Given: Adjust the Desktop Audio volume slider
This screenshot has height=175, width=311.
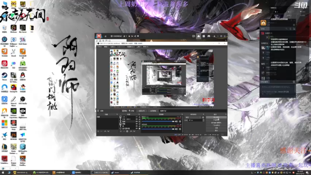Looking at the screenshot, I should click(x=158, y=129).
